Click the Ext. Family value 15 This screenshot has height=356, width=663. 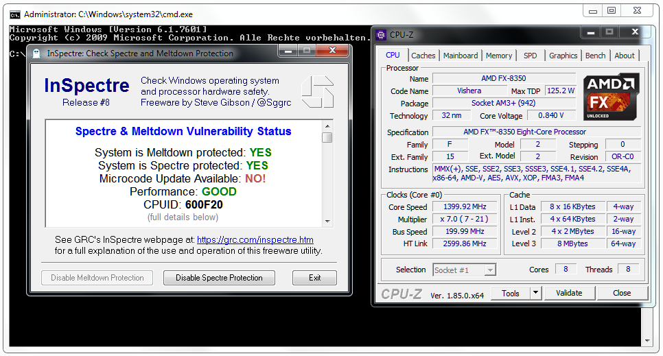[450, 157]
